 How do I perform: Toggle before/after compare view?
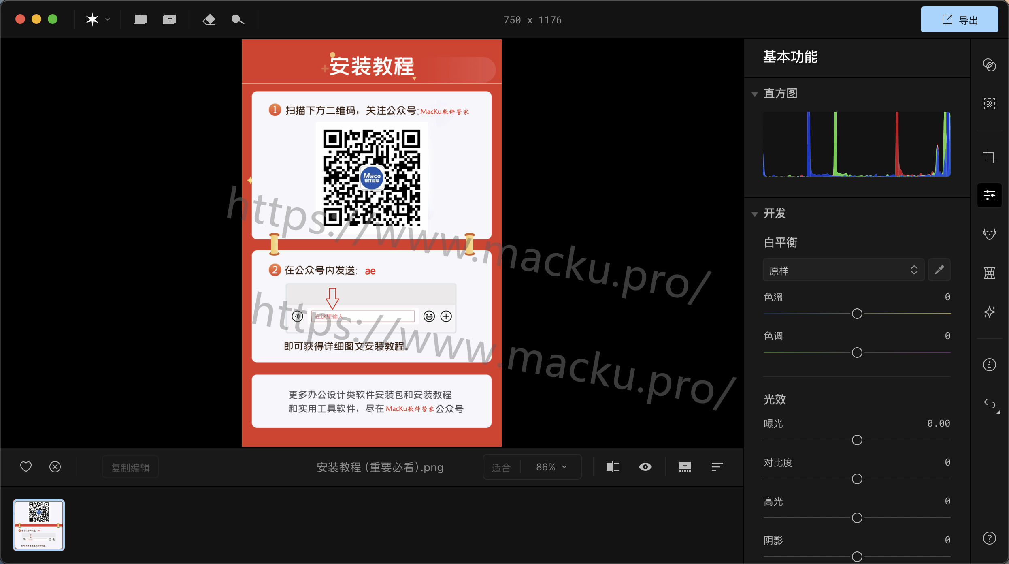coord(613,467)
